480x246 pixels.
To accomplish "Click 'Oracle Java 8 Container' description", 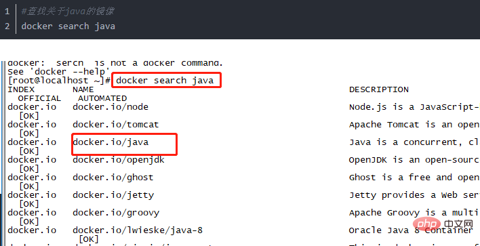I will coord(411,230).
